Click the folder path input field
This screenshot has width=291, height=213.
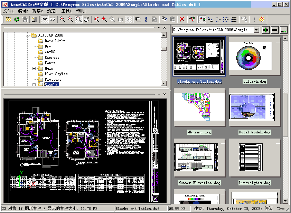tap(213, 30)
